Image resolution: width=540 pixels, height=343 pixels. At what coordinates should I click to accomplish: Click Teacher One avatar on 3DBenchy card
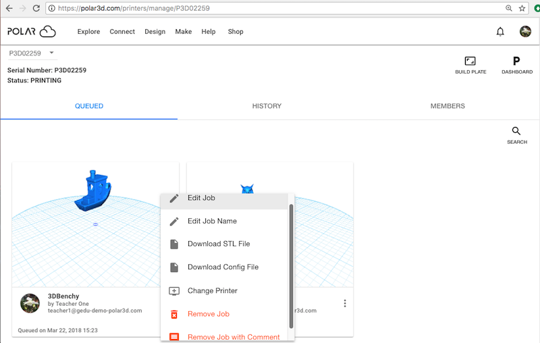click(30, 303)
